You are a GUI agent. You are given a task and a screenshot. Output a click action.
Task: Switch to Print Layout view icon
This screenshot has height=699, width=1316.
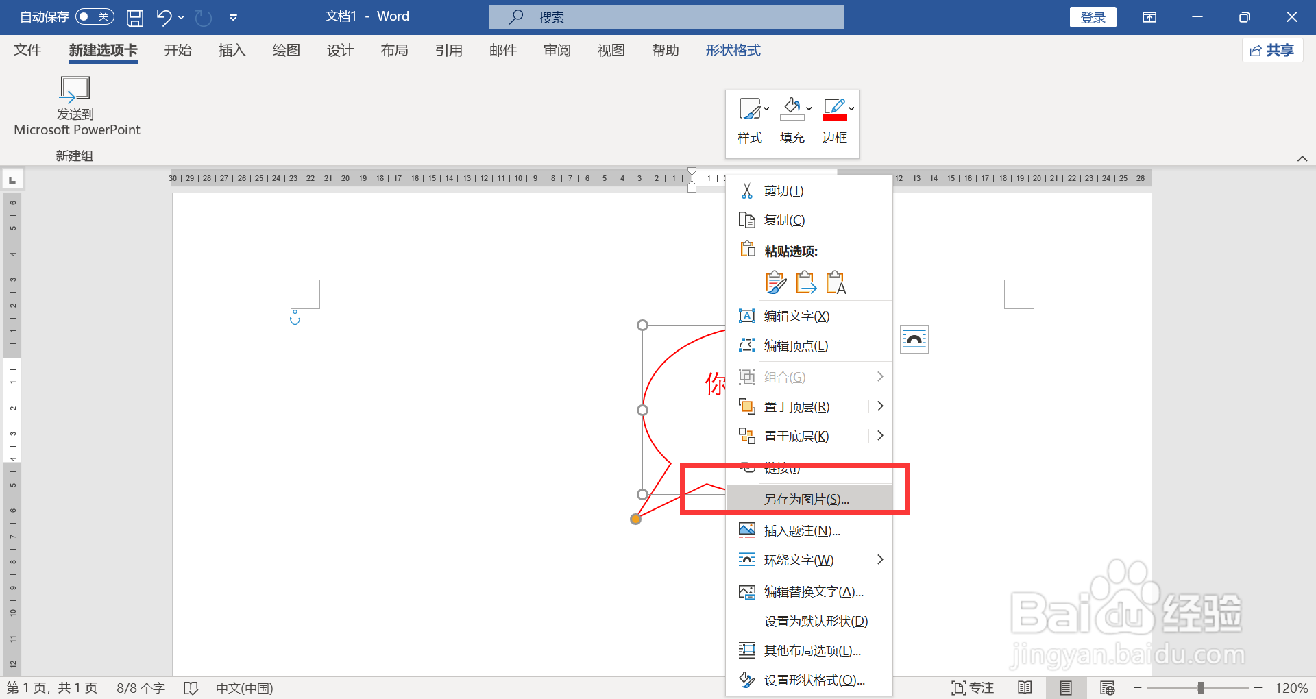(x=1066, y=687)
